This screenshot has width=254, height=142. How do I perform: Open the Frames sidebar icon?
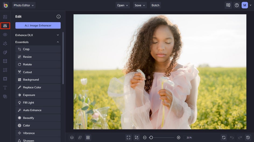pos(5,61)
